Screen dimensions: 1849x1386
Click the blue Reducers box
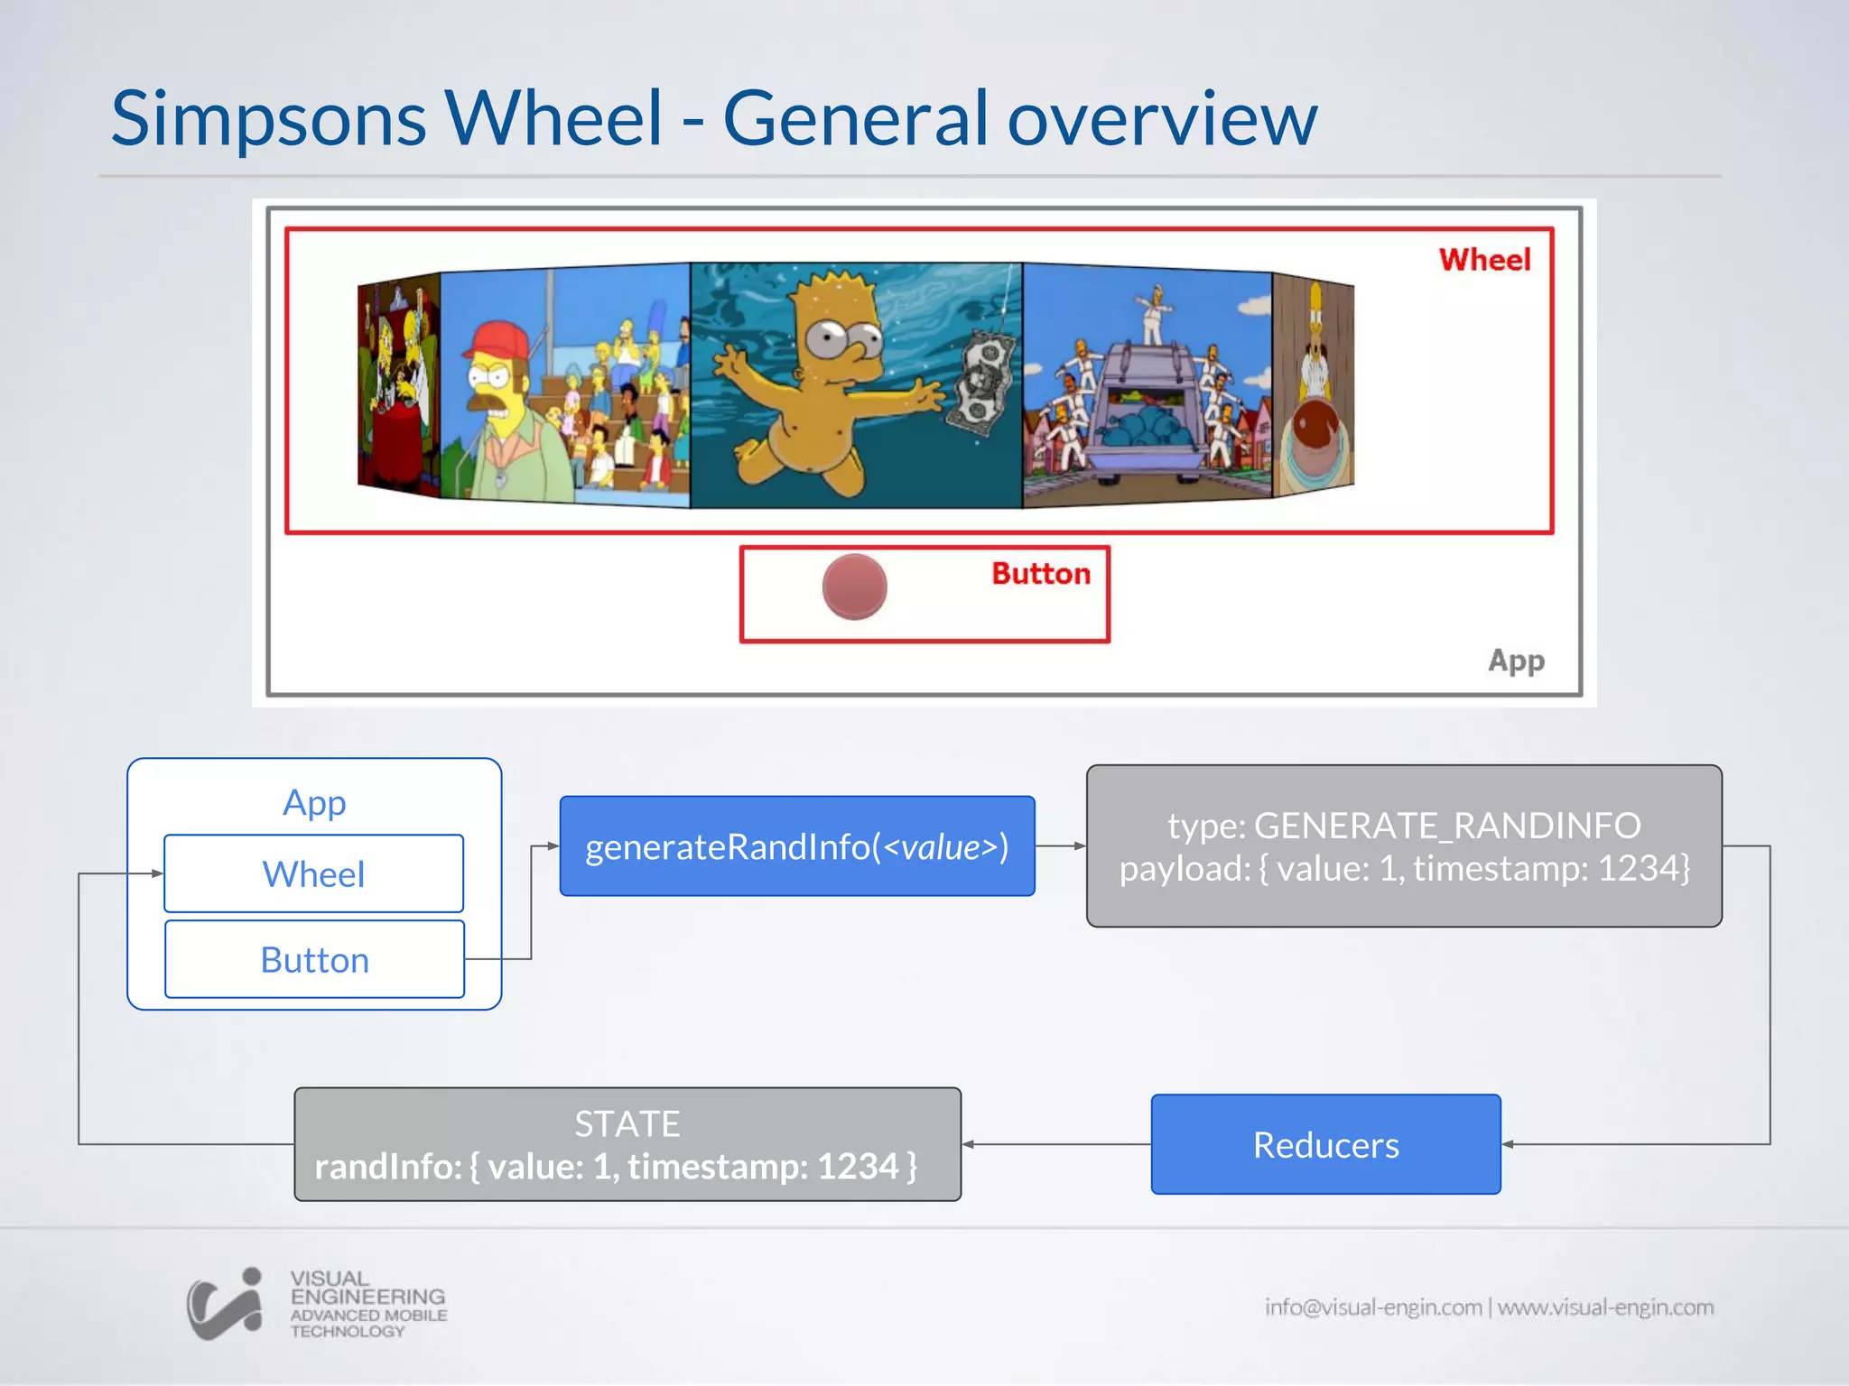pos(1326,1144)
